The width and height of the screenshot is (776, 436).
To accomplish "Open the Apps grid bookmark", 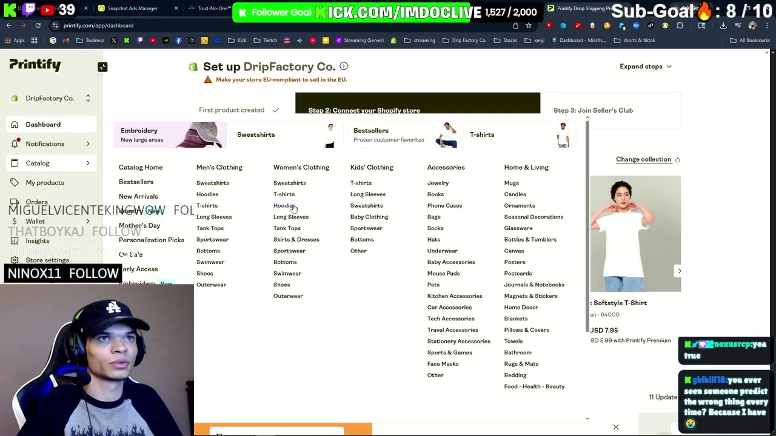I will pyautogui.click(x=15, y=41).
